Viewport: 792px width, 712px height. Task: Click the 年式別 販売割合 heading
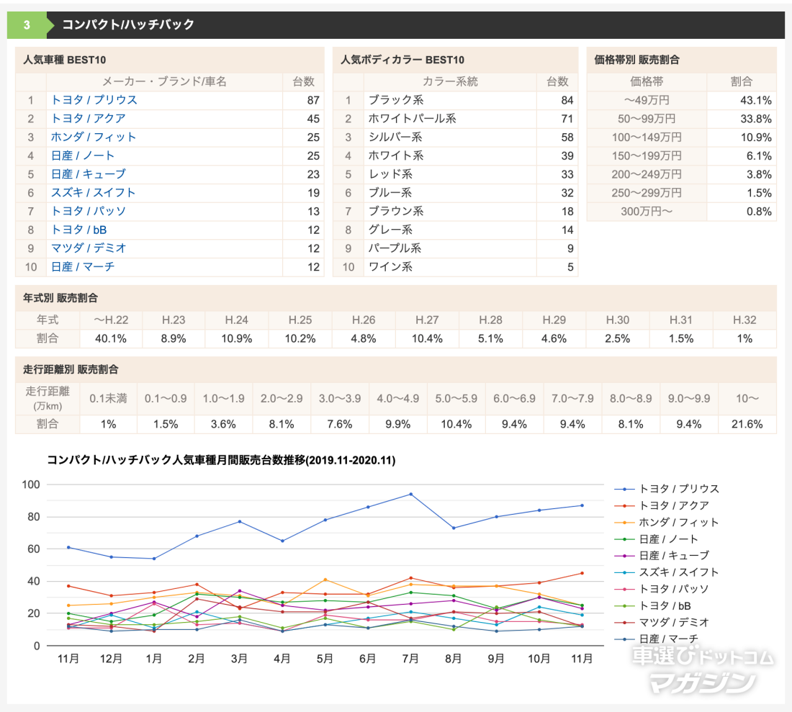60,298
